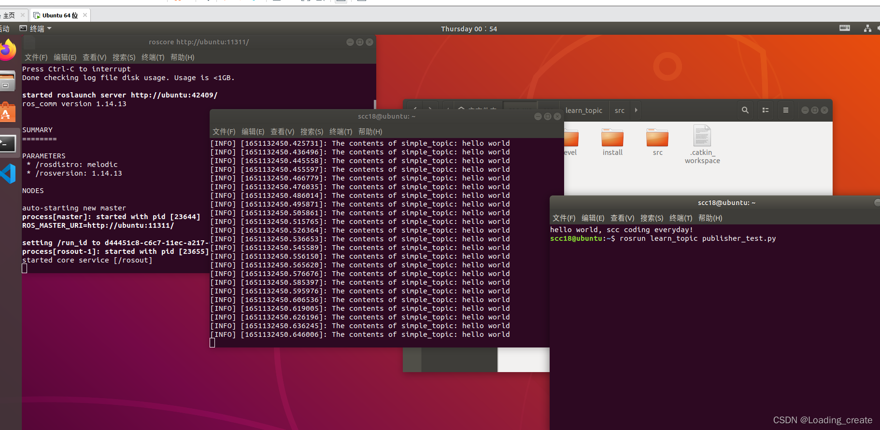Open 终端(T) menu in roscore terminal
This screenshot has width=880, height=430.
click(x=153, y=57)
